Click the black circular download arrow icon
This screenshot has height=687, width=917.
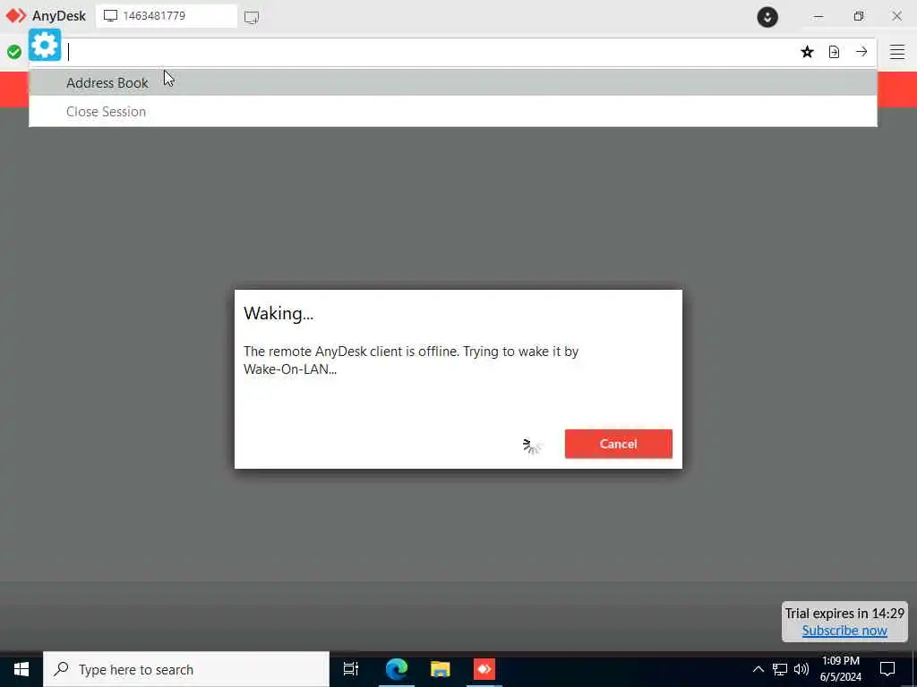[767, 17]
